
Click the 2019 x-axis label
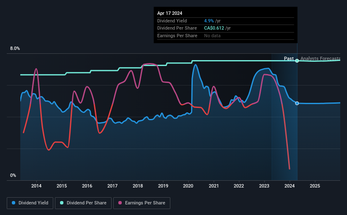(x=163, y=186)
